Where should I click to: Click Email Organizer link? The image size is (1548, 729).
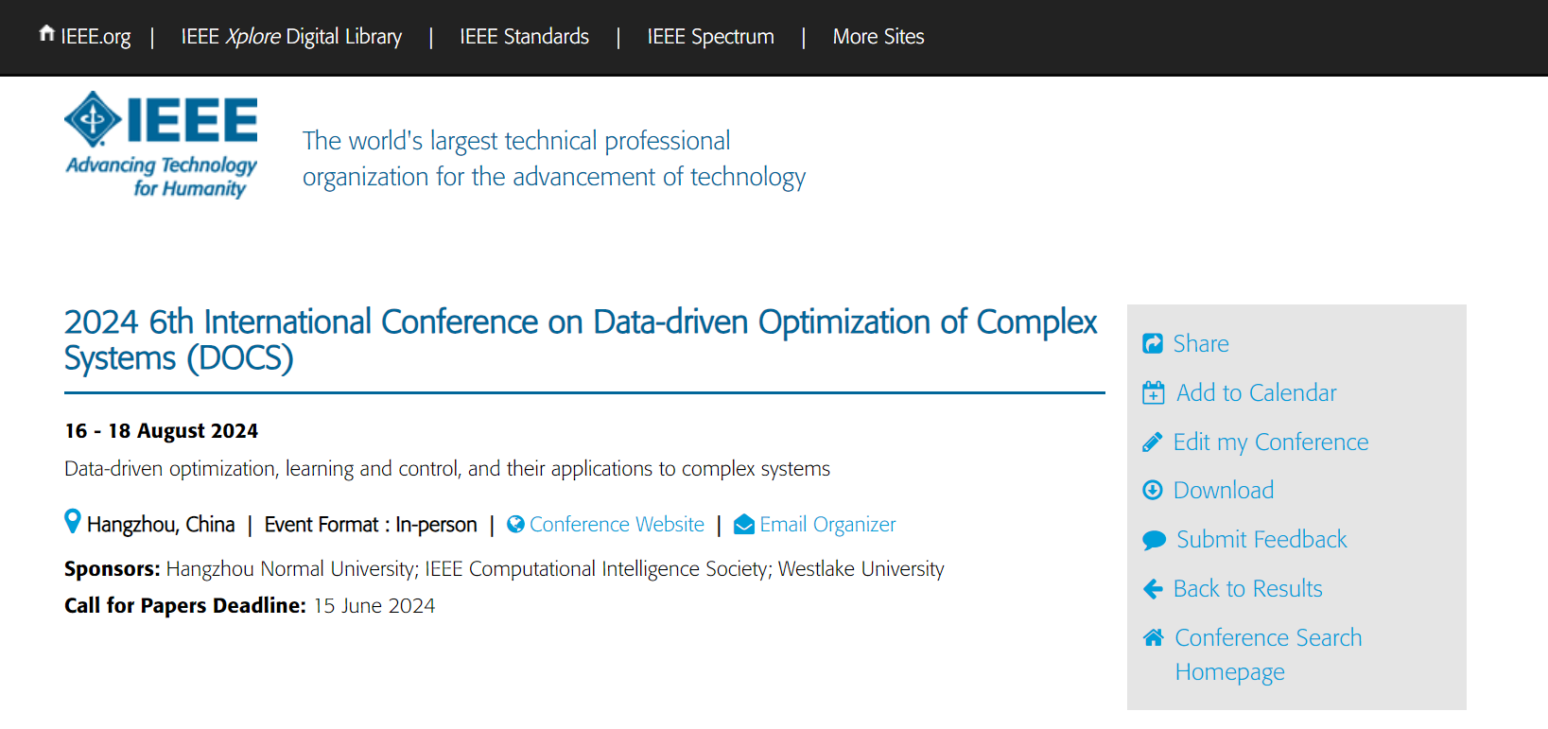tap(827, 524)
